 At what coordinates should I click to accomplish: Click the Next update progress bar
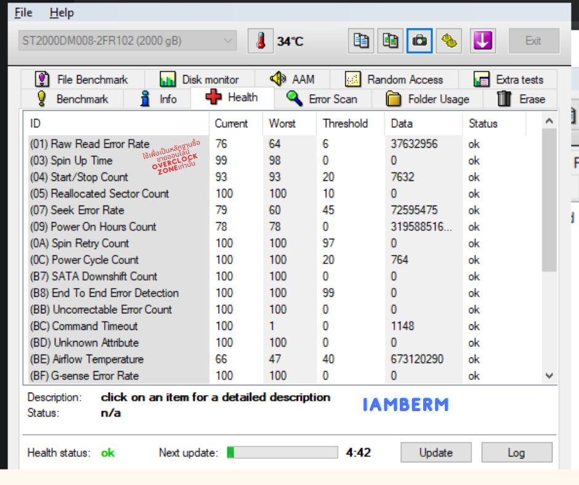[282, 452]
